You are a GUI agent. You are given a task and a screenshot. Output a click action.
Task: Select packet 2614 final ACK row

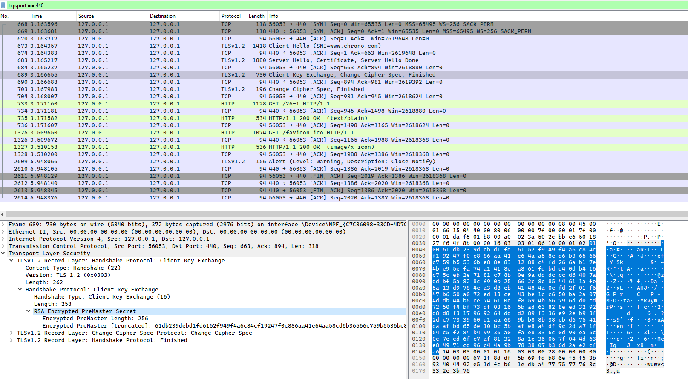tap(344, 198)
